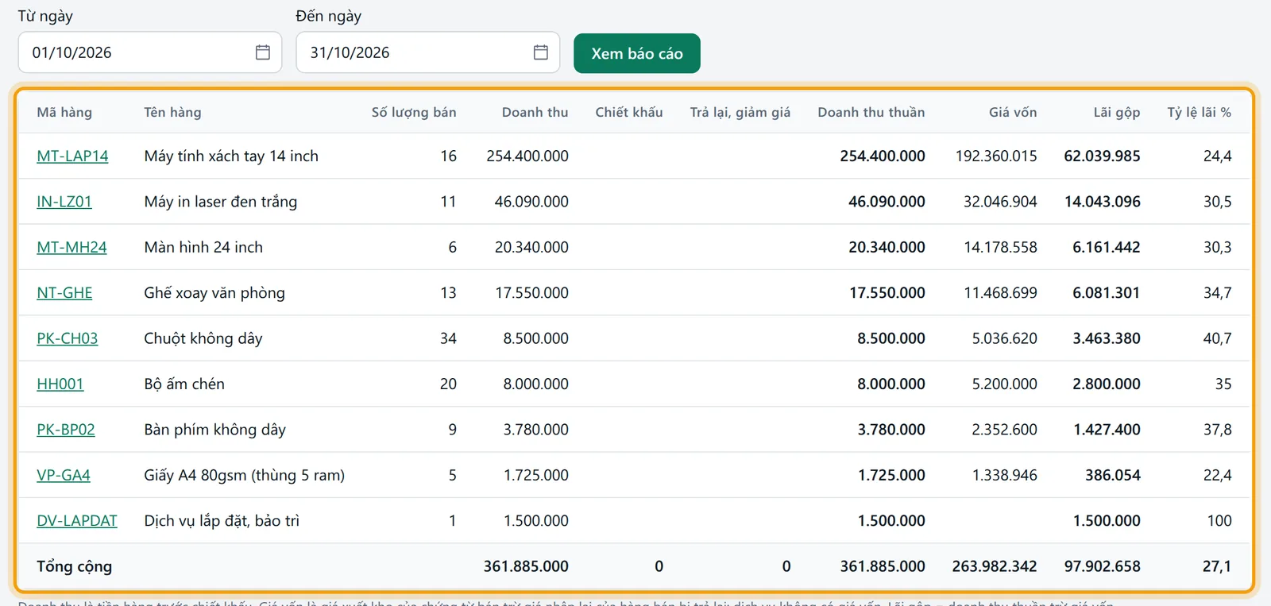Click gross profit 62.039.985 in MT-LAP14 row
The height and width of the screenshot is (606, 1271).
[x=1103, y=156]
